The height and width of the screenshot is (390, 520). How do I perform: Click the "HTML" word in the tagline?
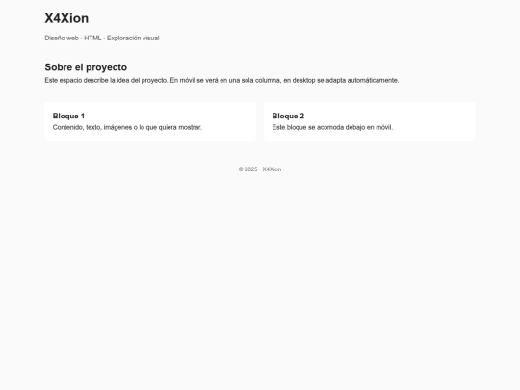coord(92,39)
